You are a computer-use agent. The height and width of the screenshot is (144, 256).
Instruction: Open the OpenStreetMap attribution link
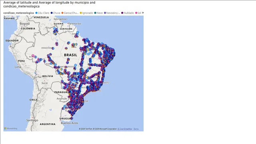click(125, 129)
